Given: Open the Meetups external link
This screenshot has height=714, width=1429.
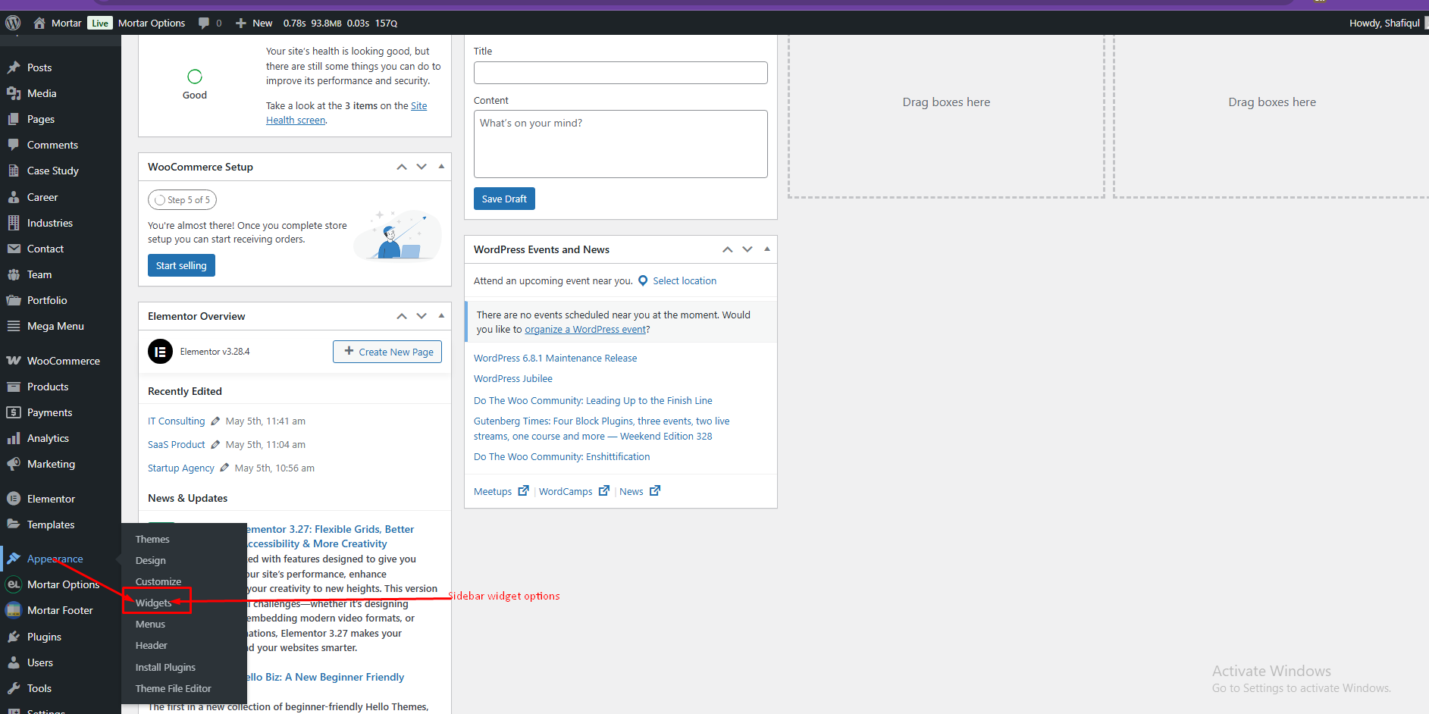Looking at the screenshot, I should (x=501, y=491).
